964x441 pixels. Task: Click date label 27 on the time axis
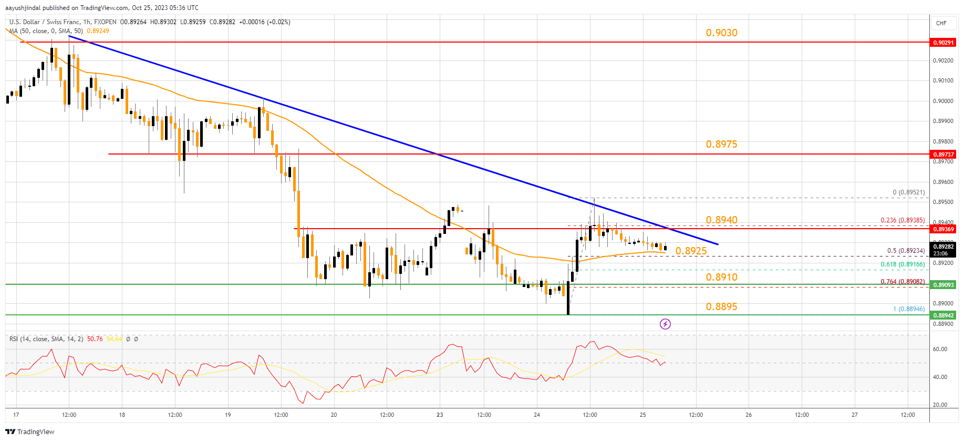[x=855, y=415]
